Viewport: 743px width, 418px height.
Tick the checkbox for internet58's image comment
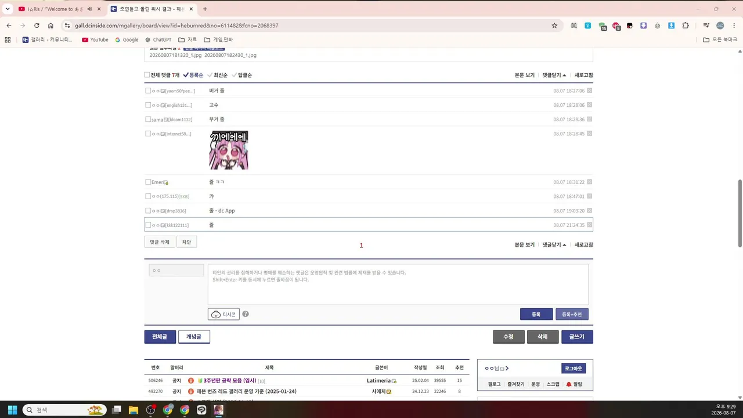[x=148, y=134]
